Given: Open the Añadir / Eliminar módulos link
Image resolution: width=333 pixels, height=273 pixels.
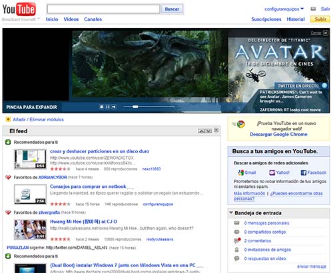Looking at the screenshot, I should [38, 120].
